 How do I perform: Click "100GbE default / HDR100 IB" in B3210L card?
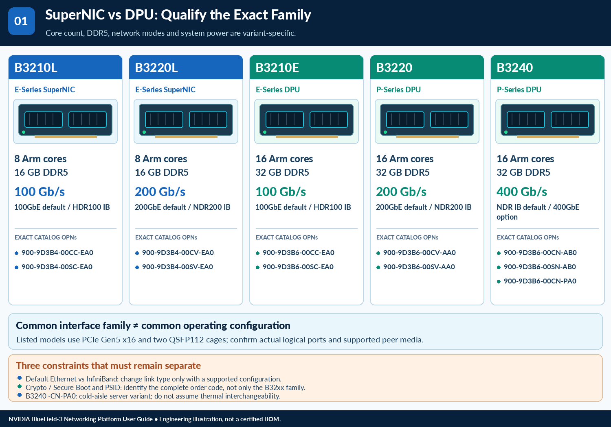coord(62,207)
